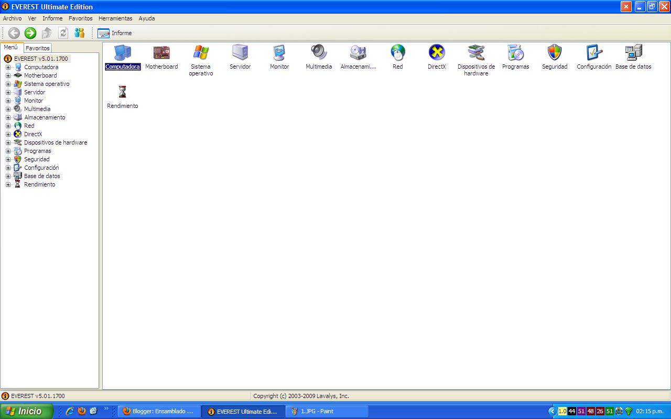Open the Configuración icon in main panel
671x419 pixels.
tap(594, 53)
